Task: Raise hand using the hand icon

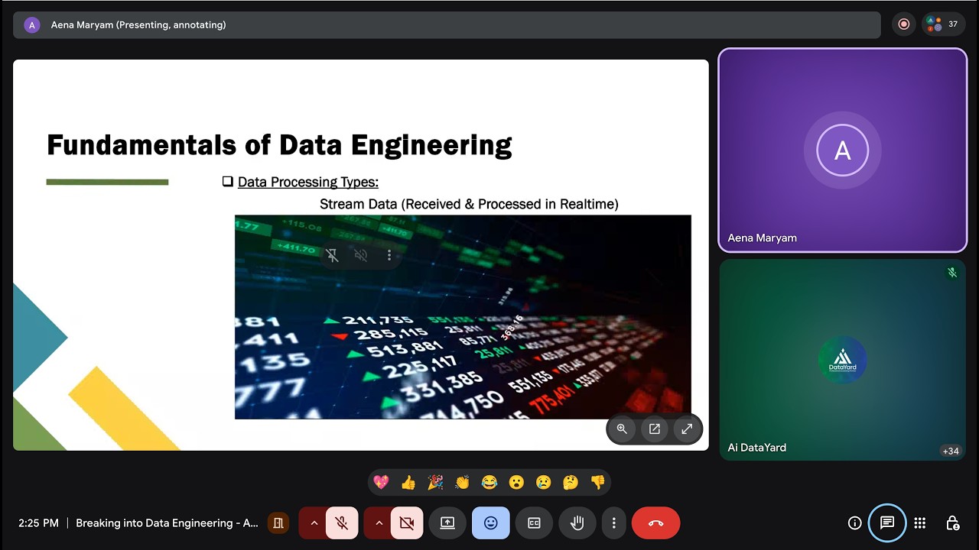Action: tap(577, 523)
